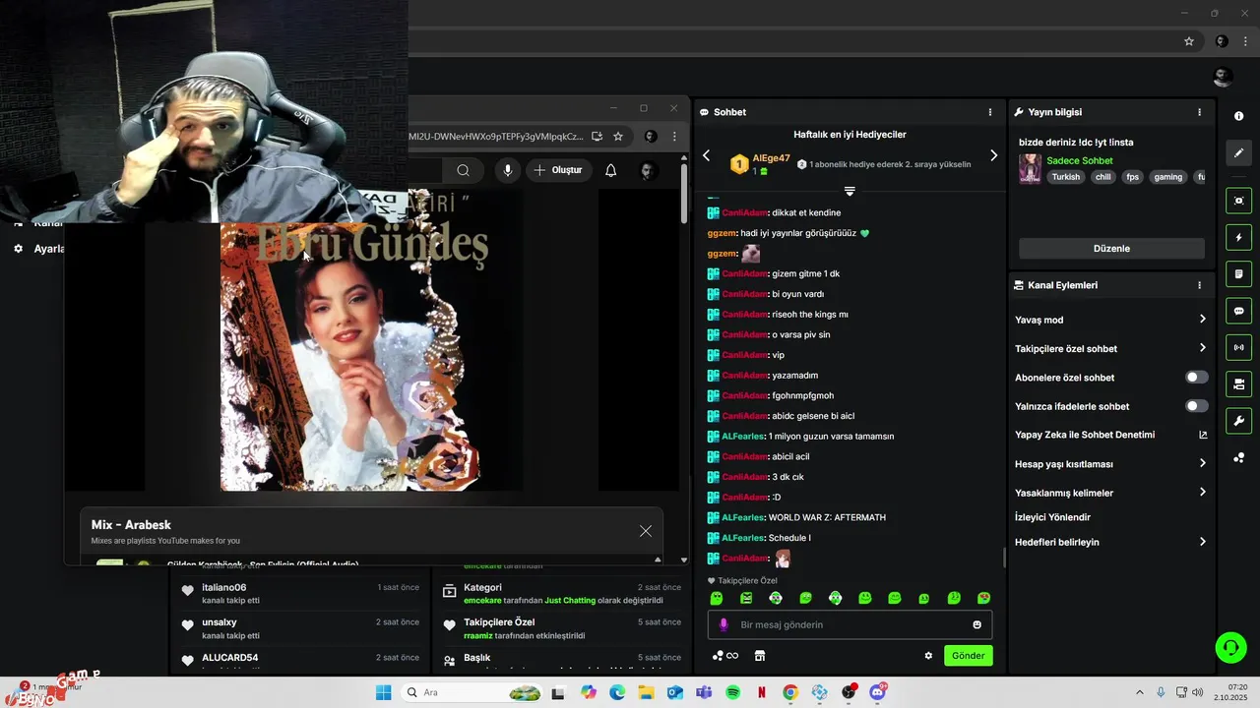Open Kanal Eylemleri panel three-dot menu

[x=1199, y=285]
